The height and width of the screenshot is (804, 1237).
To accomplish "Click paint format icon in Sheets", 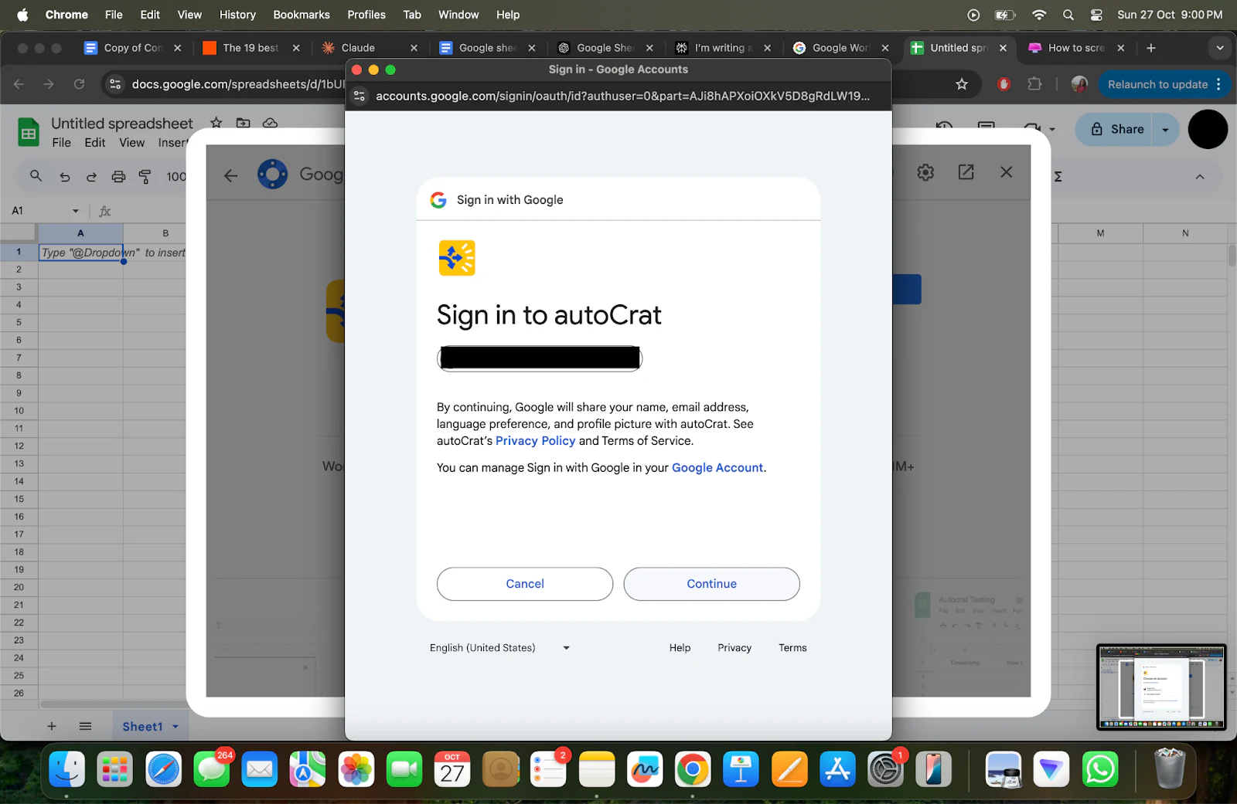I will point(145,177).
